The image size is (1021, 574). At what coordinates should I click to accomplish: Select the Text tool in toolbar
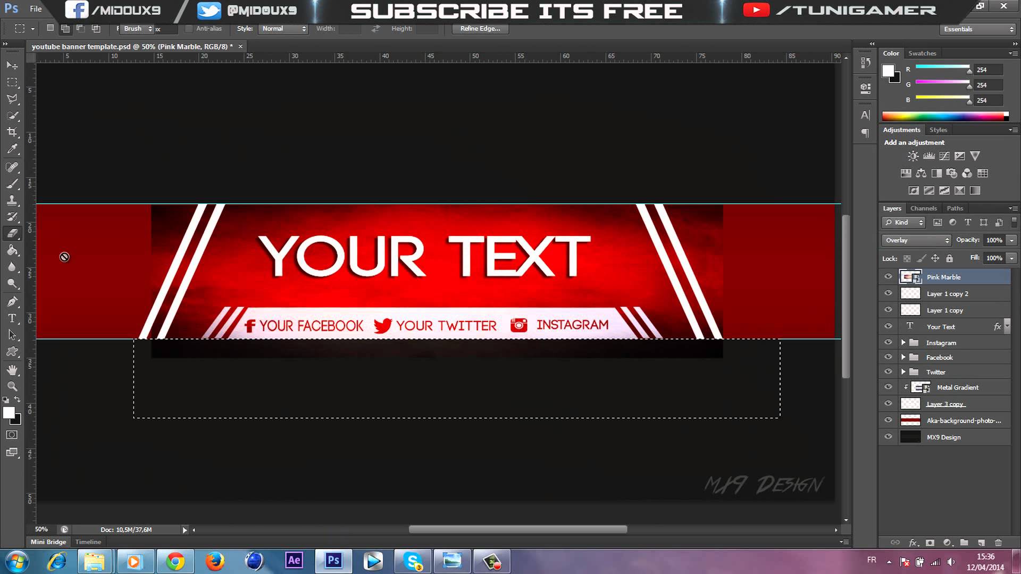pyautogui.click(x=12, y=318)
